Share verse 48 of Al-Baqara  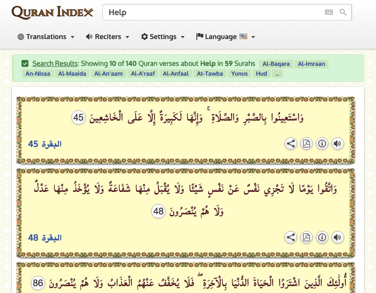(x=291, y=238)
